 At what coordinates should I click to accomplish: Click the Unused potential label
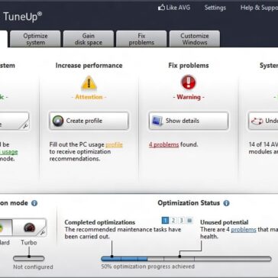click(x=225, y=222)
